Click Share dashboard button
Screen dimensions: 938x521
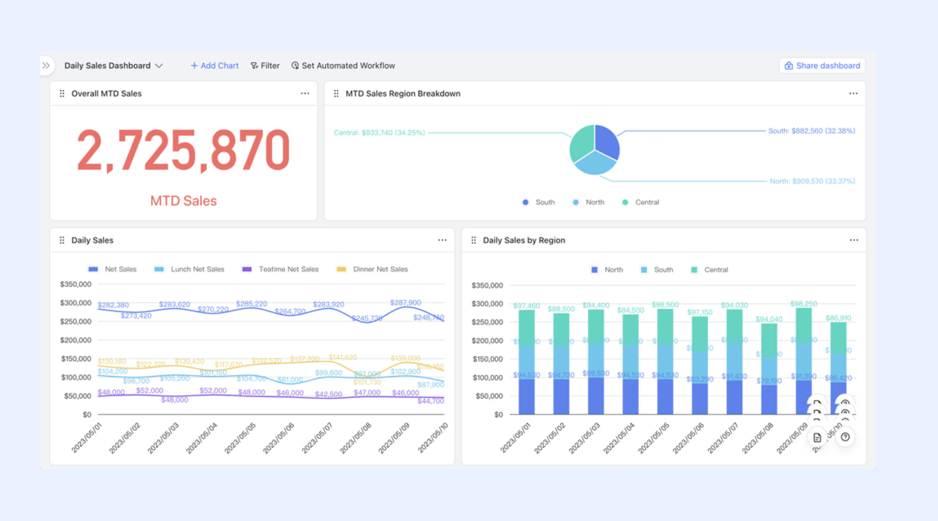point(822,66)
